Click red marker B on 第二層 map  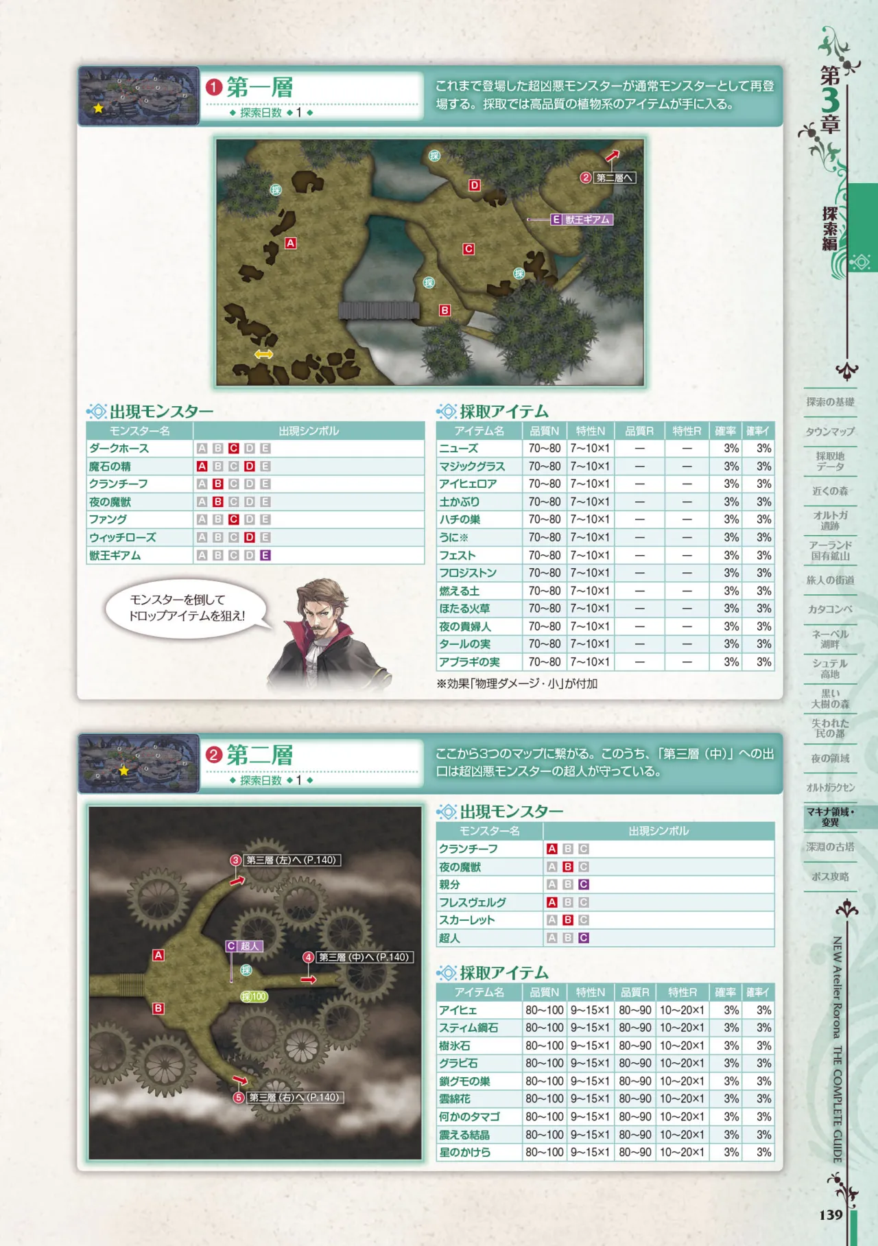[158, 1009]
